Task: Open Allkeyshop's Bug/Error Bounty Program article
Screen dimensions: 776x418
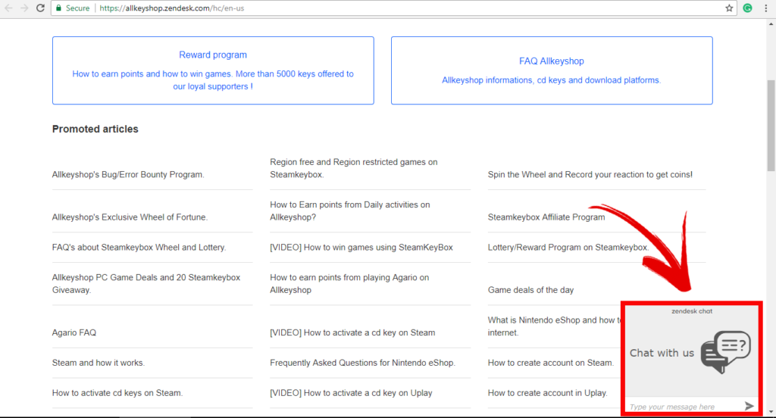Action: coord(128,174)
